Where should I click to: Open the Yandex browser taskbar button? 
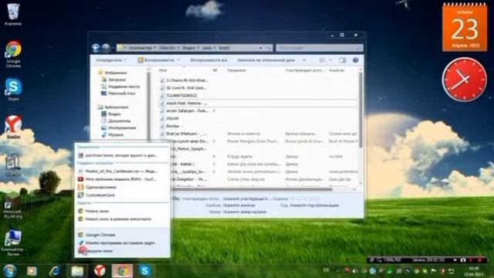[x=100, y=271]
